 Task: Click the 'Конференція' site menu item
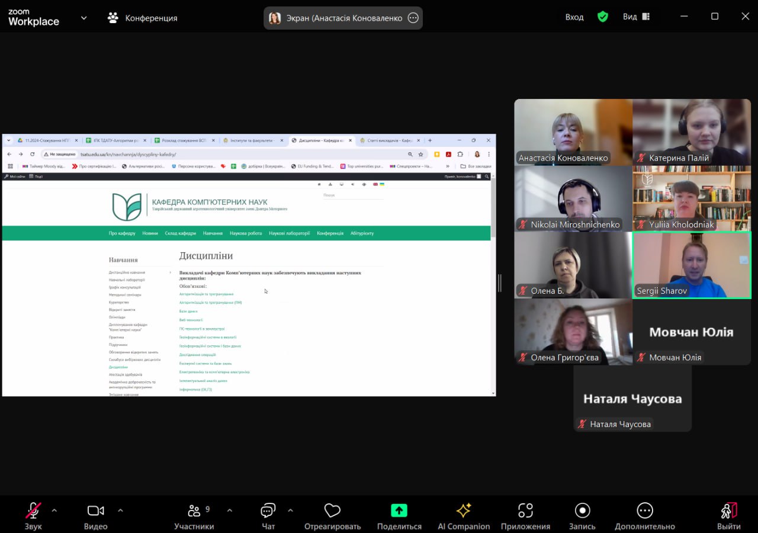[x=330, y=233]
